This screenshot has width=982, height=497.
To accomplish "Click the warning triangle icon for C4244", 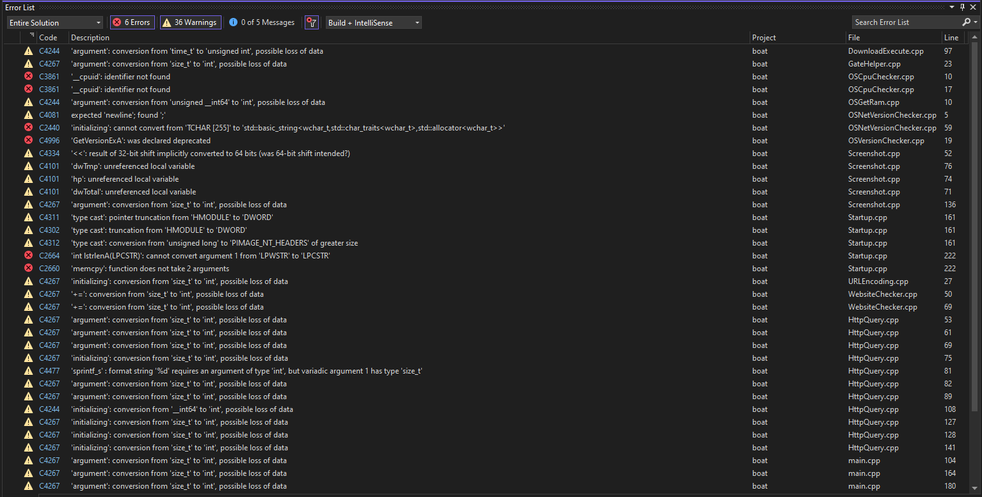I will (x=28, y=51).
